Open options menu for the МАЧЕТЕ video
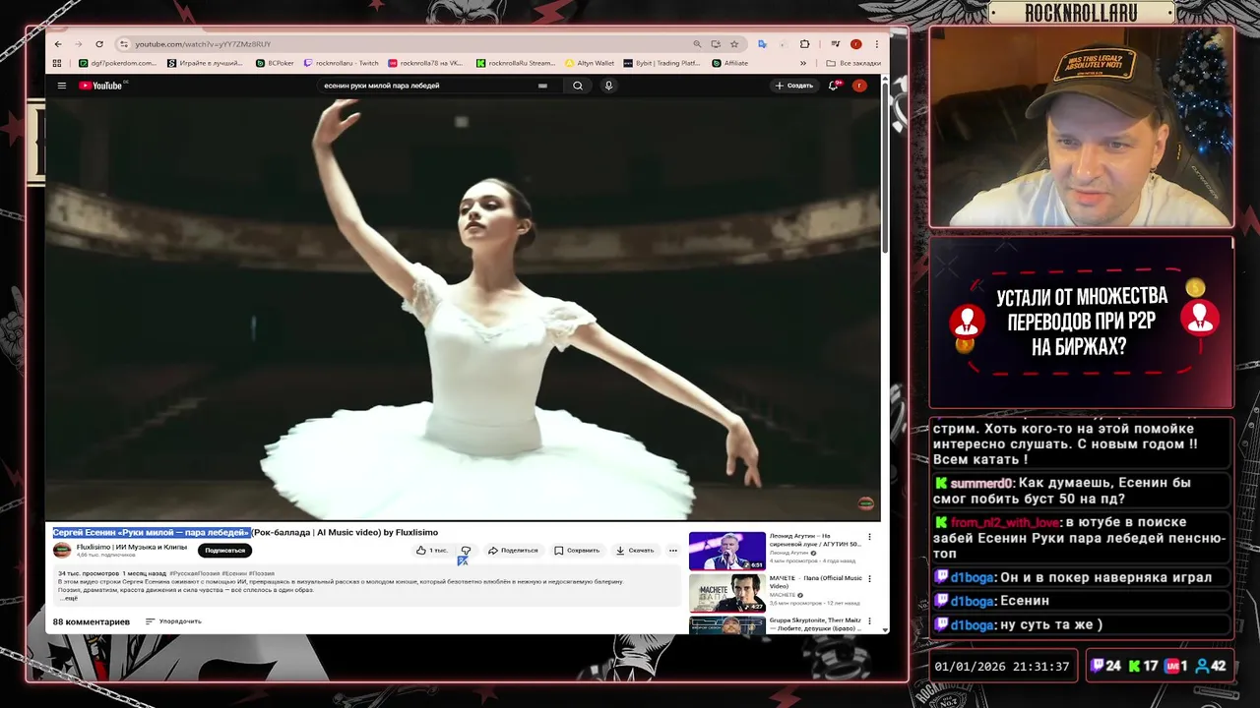The height and width of the screenshot is (708, 1260). pyautogui.click(x=869, y=579)
